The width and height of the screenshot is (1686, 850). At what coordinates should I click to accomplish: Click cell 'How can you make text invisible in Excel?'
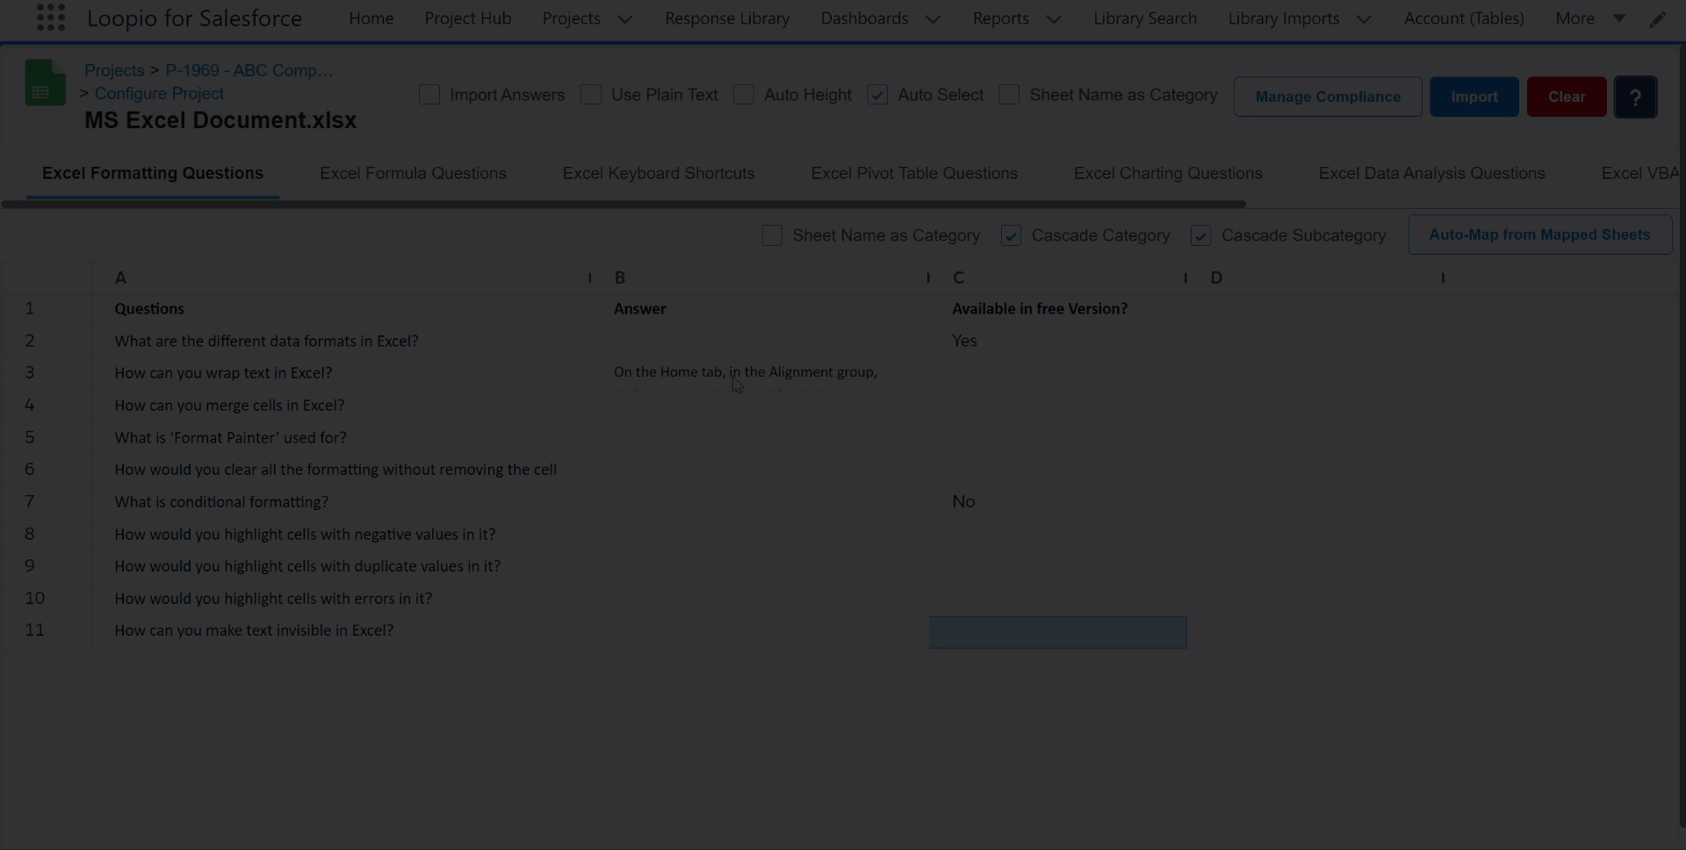coord(342,630)
